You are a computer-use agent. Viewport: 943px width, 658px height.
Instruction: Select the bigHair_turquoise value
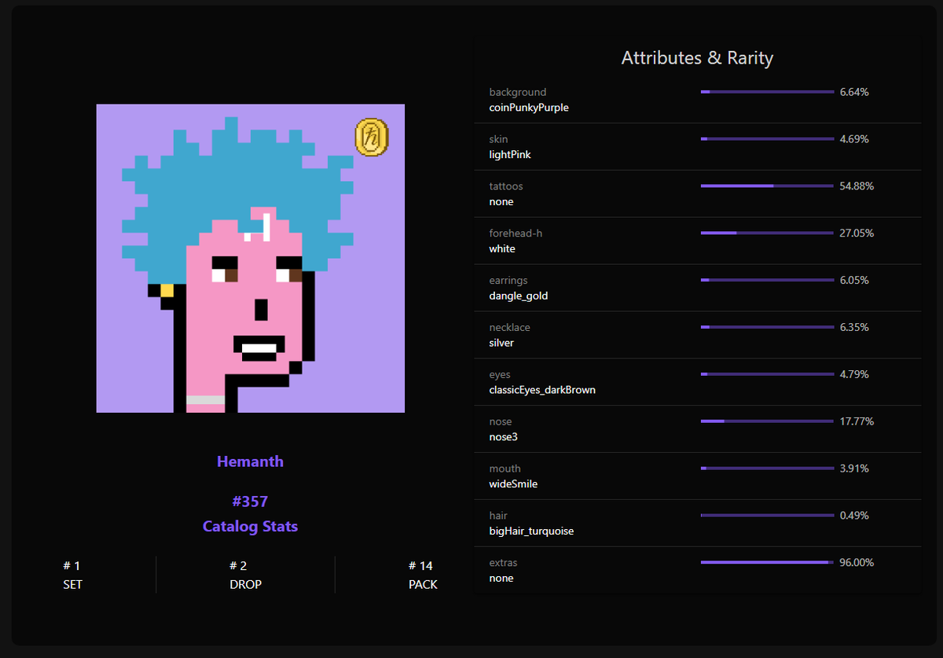[x=531, y=531]
